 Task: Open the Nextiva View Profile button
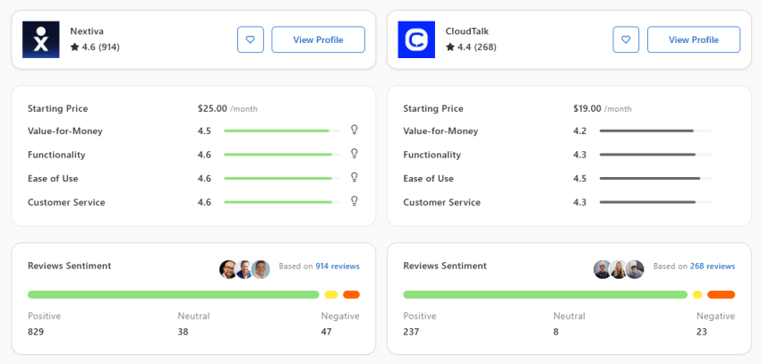(318, 39)
